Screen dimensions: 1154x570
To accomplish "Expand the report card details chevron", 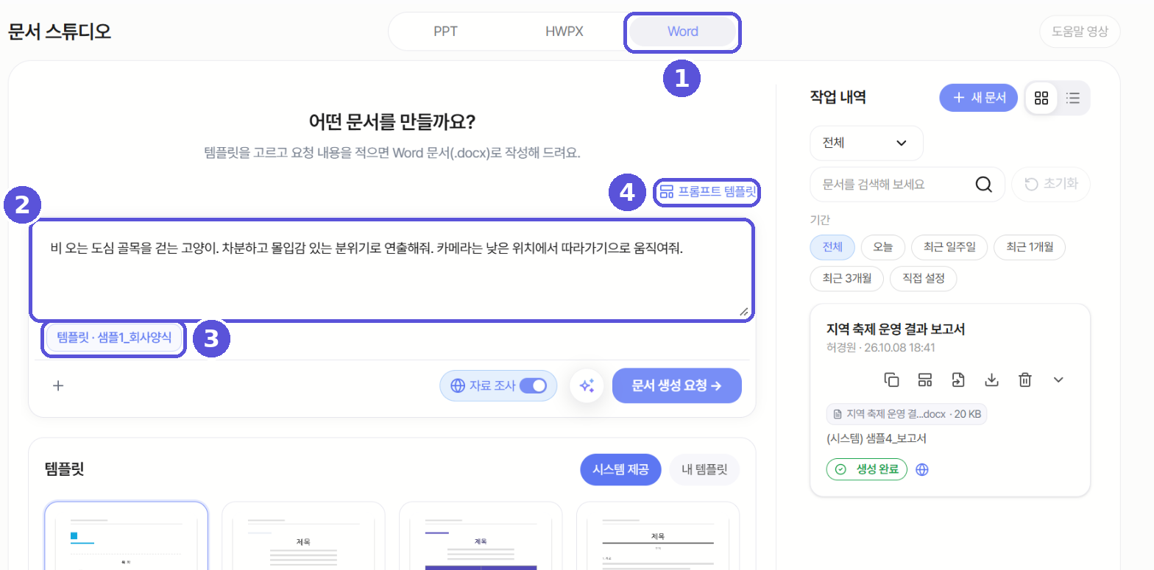I will 1058,380.
